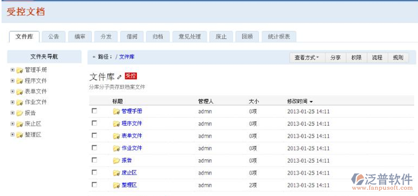
Task: Open the 查看方式 dropdown menu
Action: pos(307,57)
